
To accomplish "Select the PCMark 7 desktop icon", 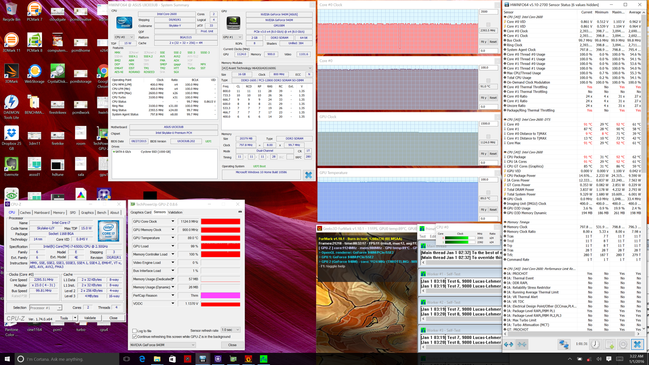I will click(x=34, y=12).
